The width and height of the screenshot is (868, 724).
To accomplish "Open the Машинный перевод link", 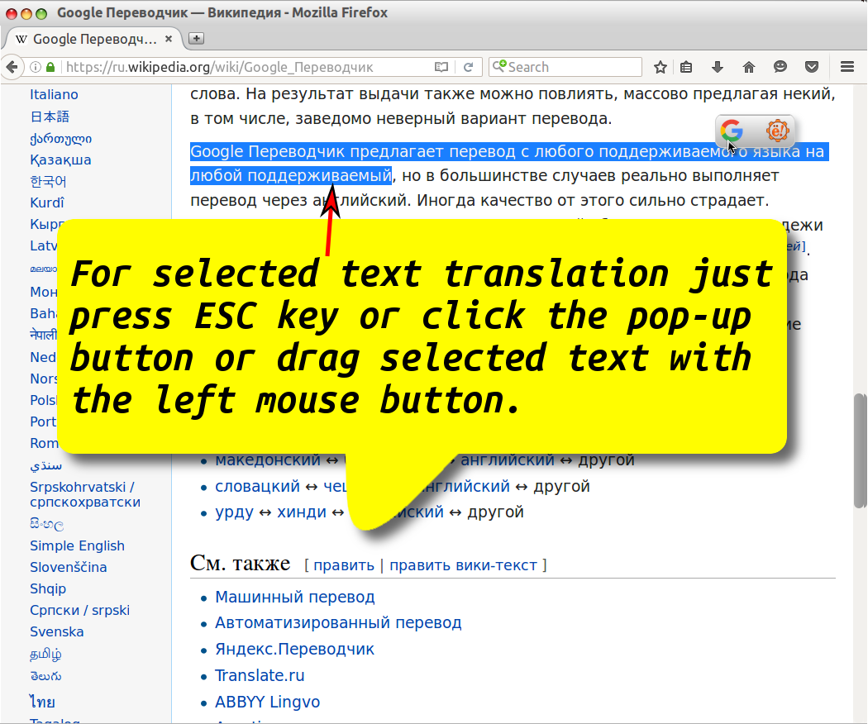I will point(295,597).
